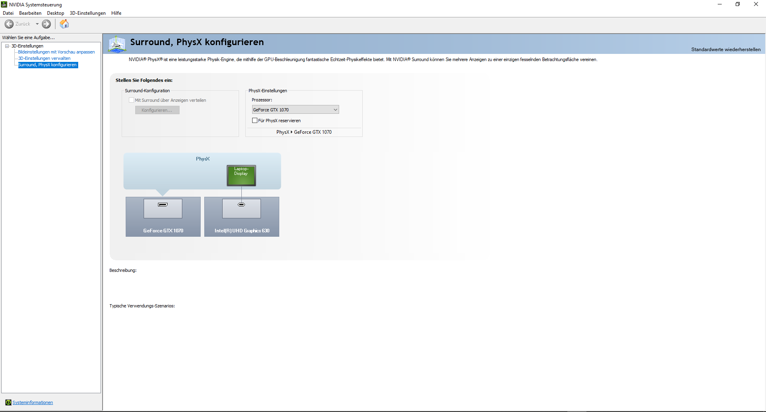Open the Hilfe menu
Screen dimensions: 766x412
point(116,13)
